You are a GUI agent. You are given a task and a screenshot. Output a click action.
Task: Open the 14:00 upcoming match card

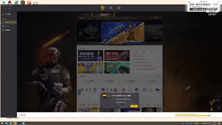130,89
